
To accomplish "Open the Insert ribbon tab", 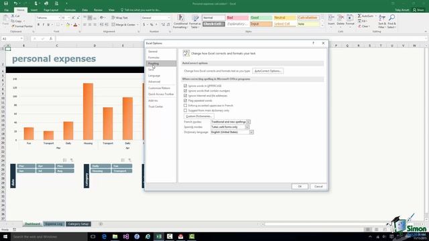I will coord(34,10).
